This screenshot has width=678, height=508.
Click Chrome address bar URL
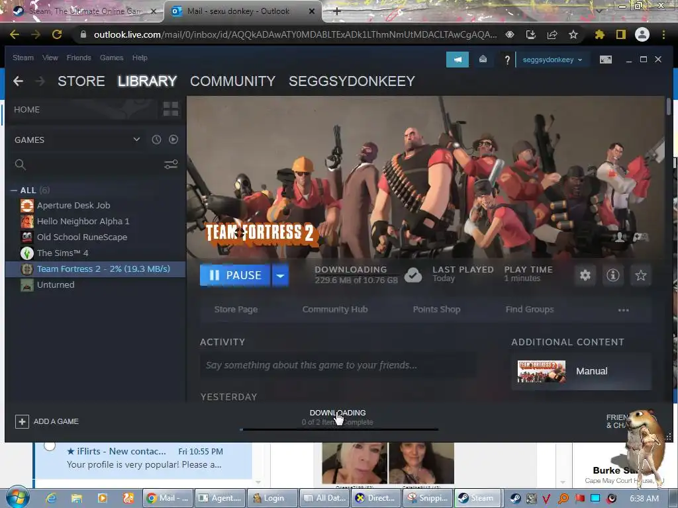tap(295, 34)
